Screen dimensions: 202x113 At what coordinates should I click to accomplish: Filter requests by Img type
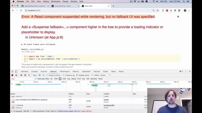[69, 79]
